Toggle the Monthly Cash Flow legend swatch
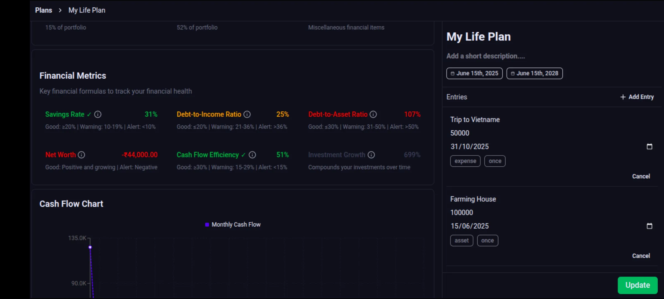This screenshot has height=299, width=664. tap(207, 225)
